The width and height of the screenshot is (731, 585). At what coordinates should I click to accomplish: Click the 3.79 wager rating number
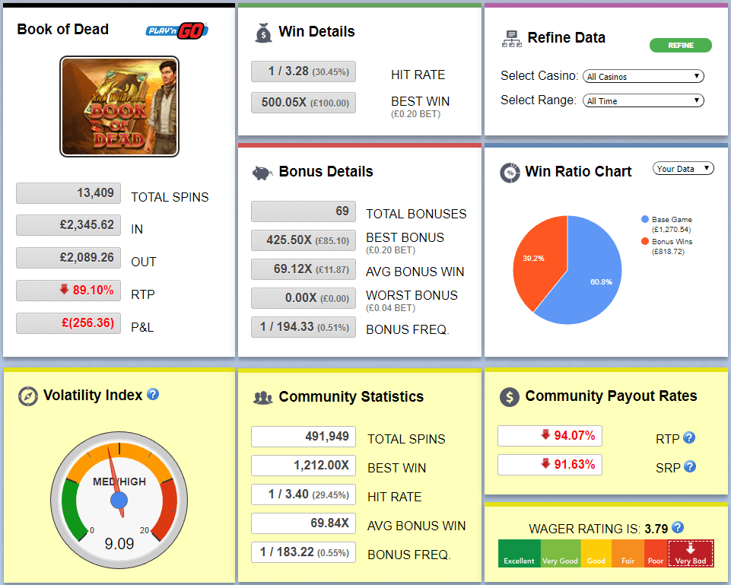[656, 529]
